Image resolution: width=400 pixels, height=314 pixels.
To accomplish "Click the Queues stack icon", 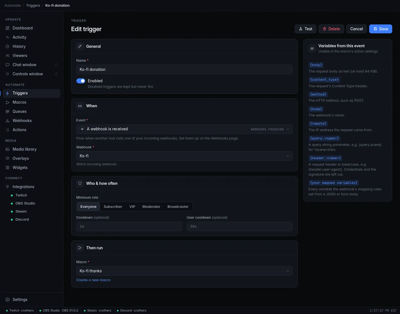I will tap(7, 111).
